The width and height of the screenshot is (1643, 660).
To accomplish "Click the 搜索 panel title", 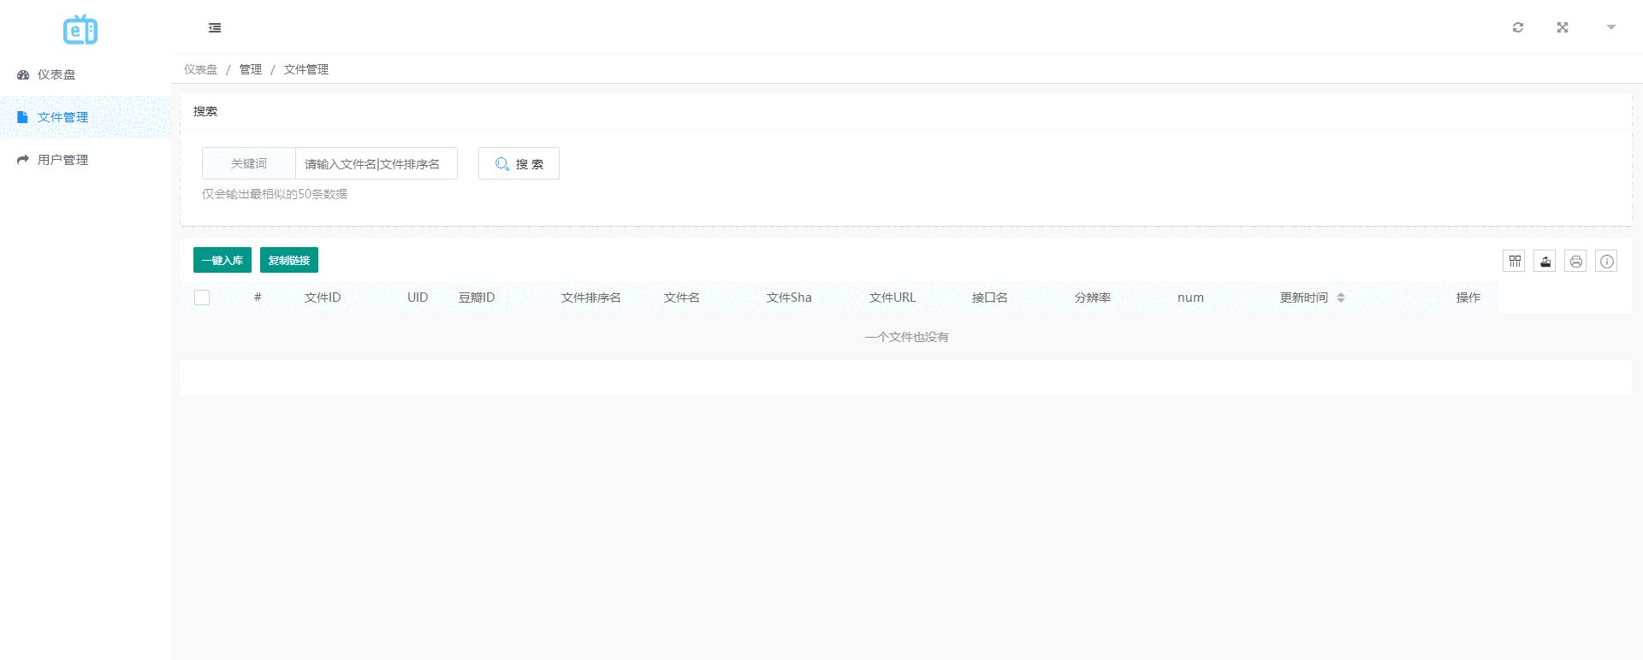I will tap(205, 111).
